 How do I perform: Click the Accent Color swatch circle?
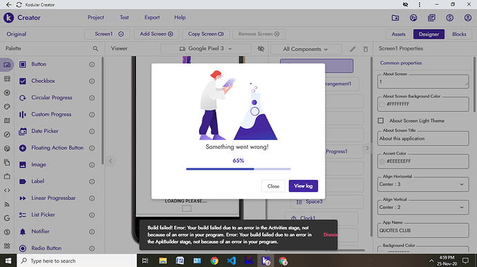(382, 161)
